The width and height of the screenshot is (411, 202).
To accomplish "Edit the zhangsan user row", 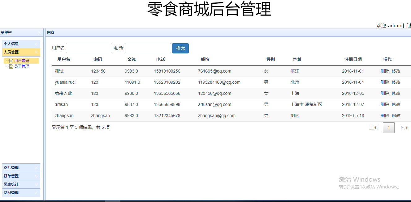I will [396, 116].
